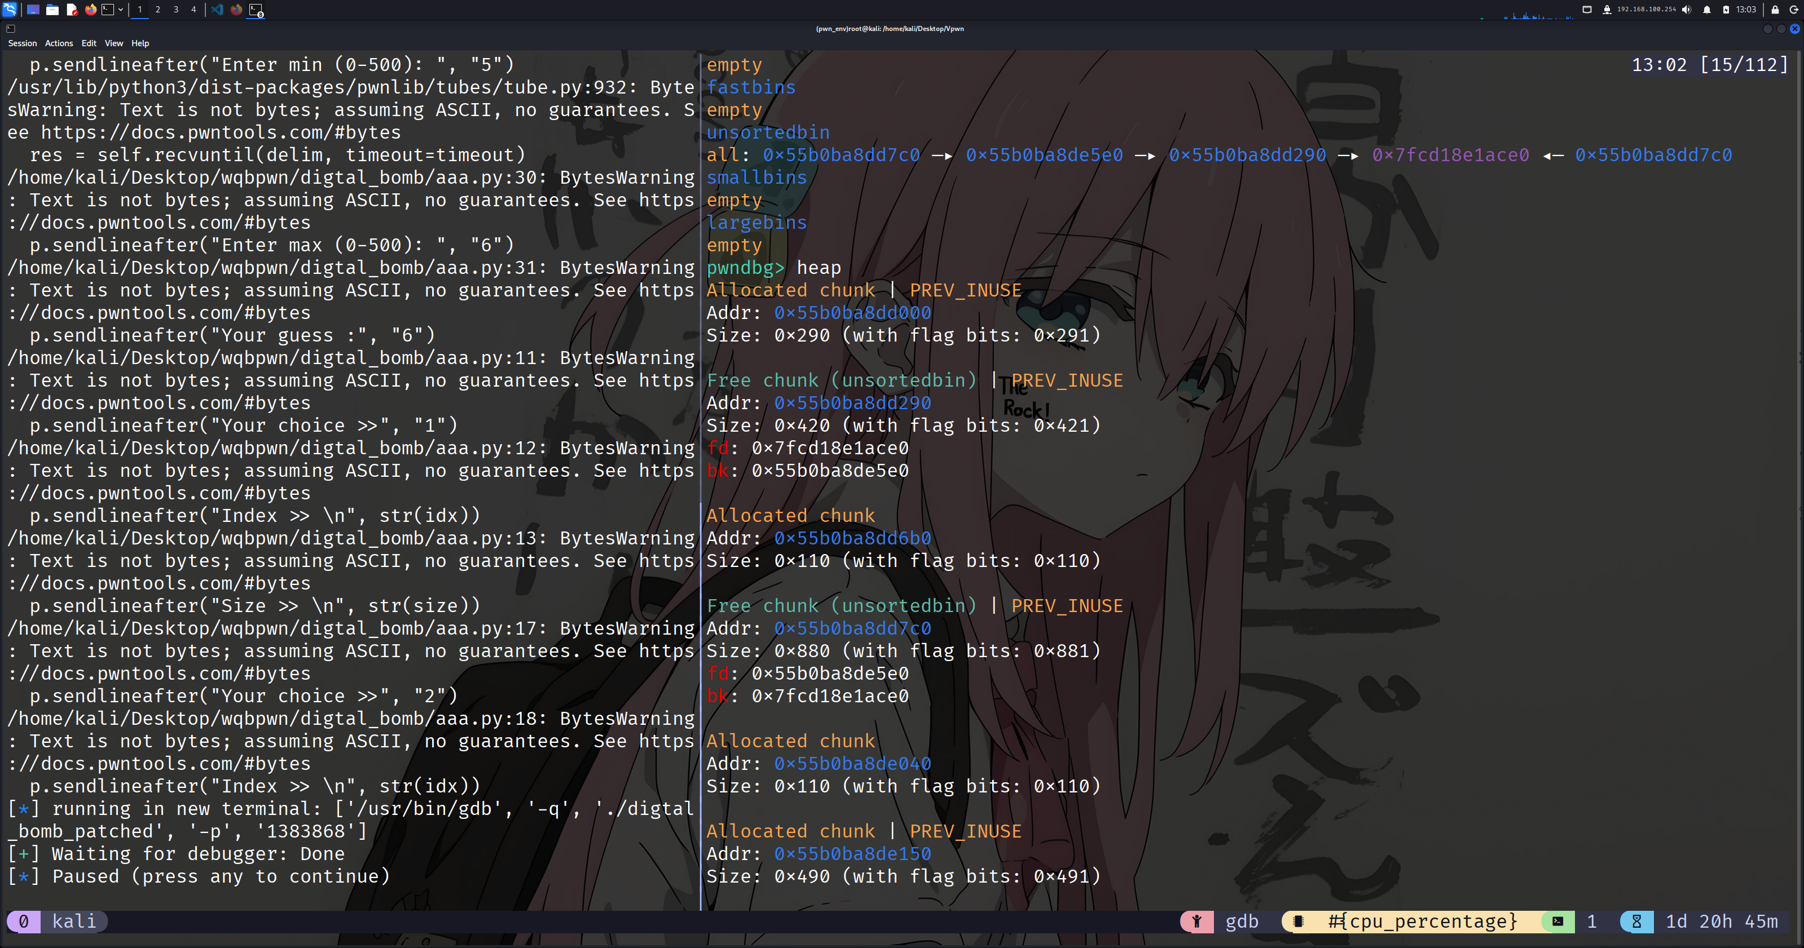Click the 1d 20h 45m uptime text
Viewport: 1804px width, 948px height.
click(1722, 922)
